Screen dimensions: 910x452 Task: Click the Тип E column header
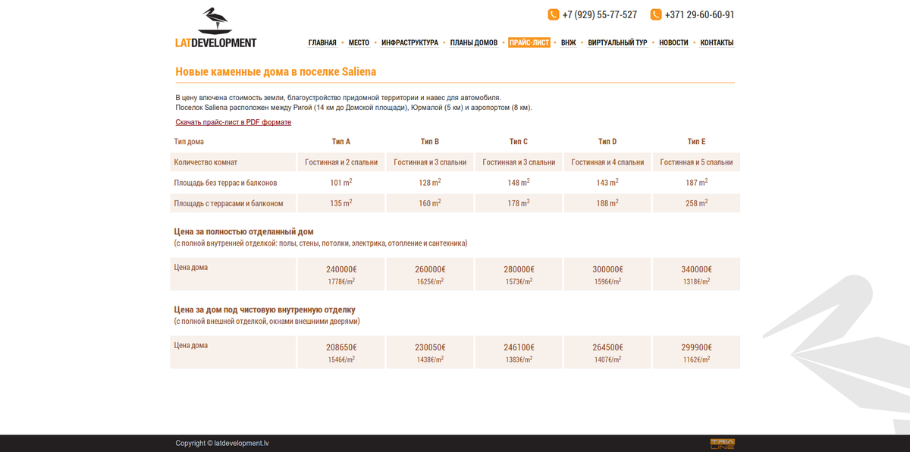pos(696,142)
